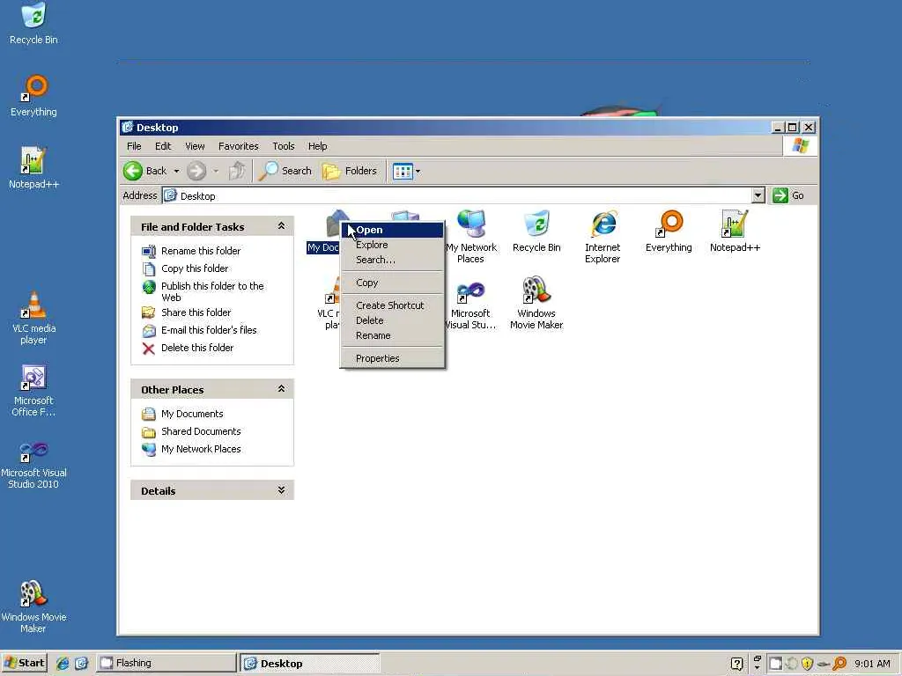Choose Open in context menu
The height and width of the screenshot is (676, 902).
click(392, 230)
